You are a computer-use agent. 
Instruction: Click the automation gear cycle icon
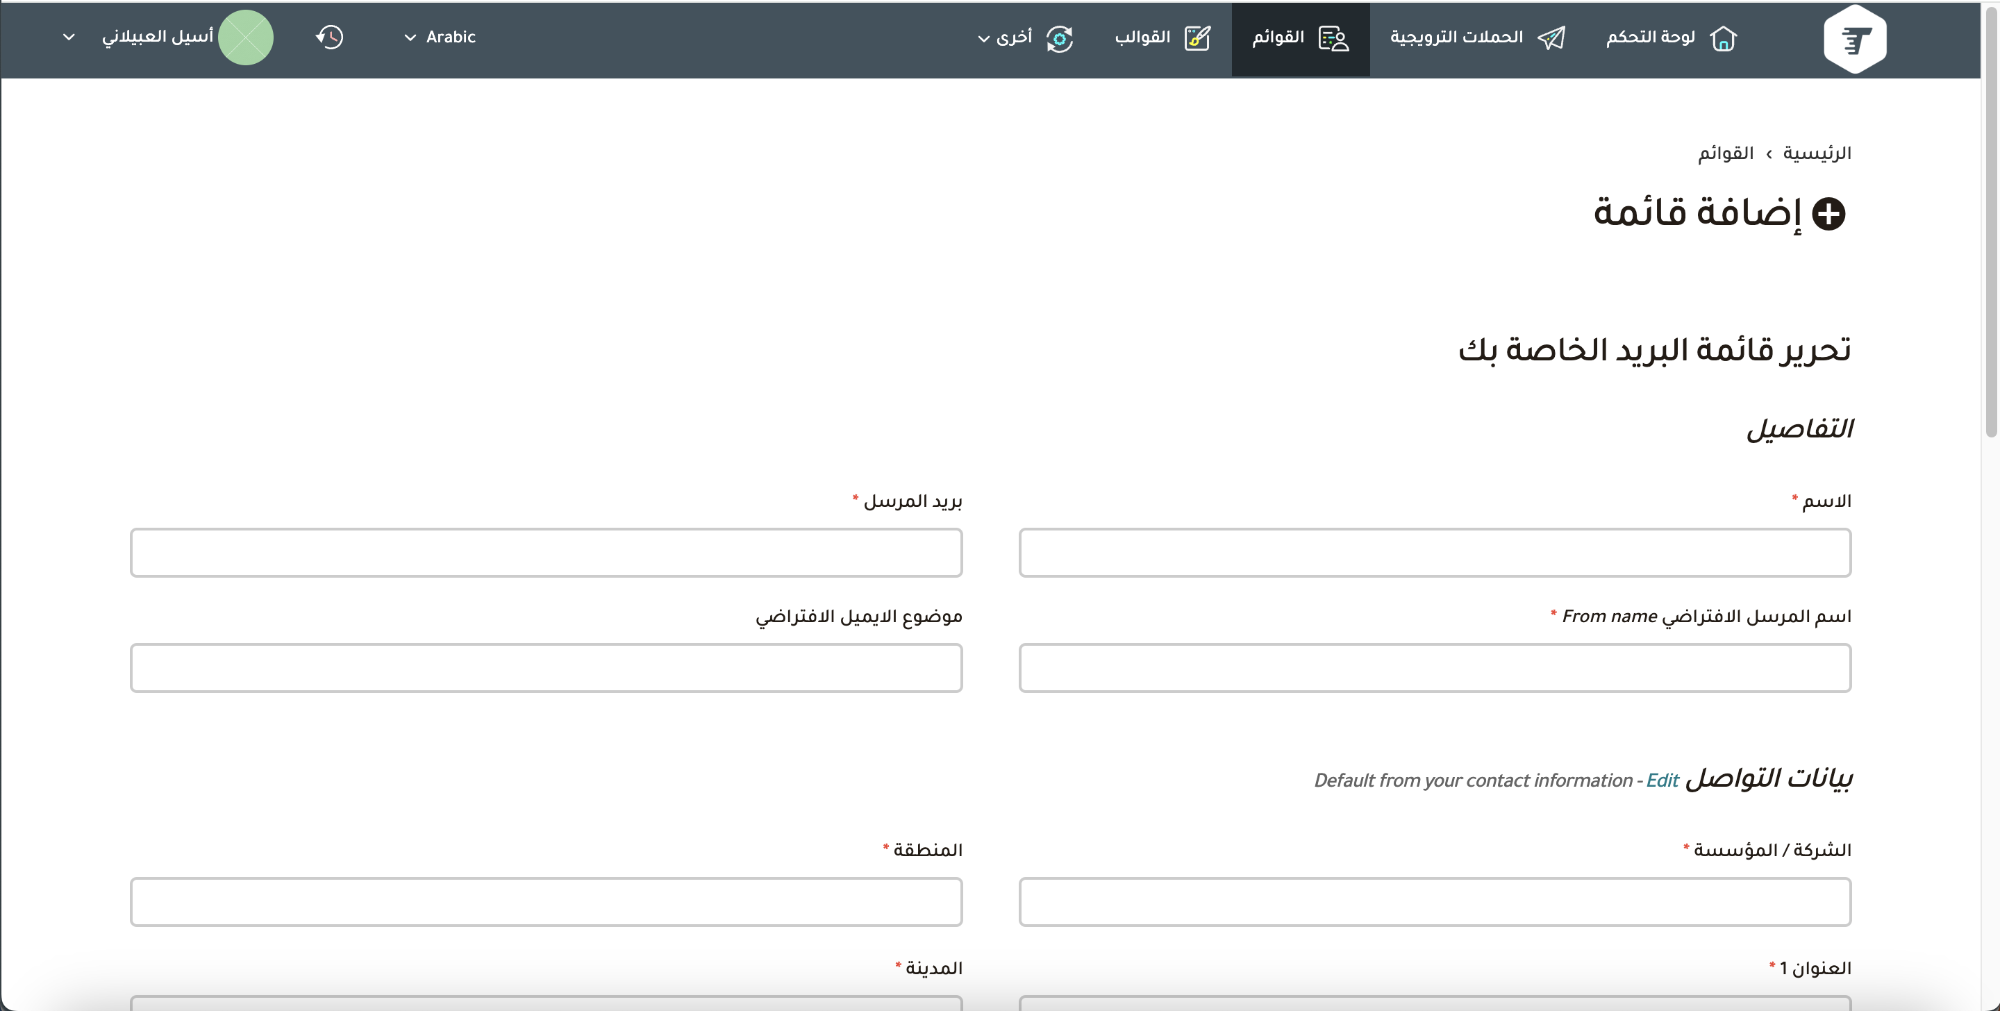point(1059,38)
